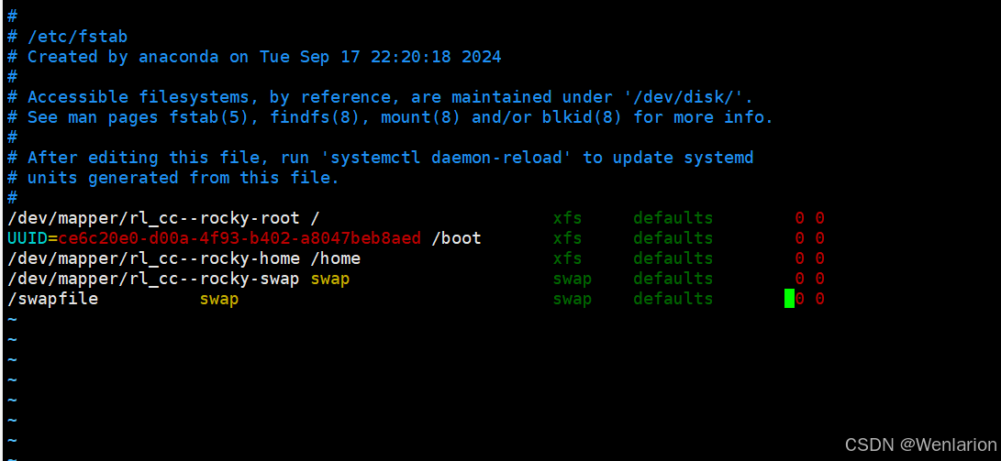This screenshot has height=461, width=1001.
Task: Click defaults option on /boot line
Action: [x=673, y=238]
